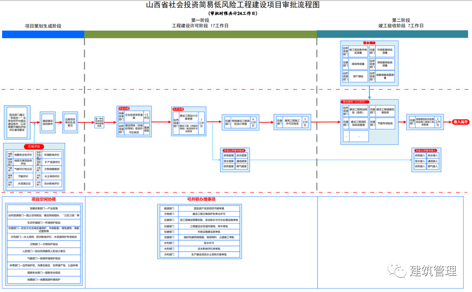Select the "燃气报装" cell
This screenshot has height=292, width=472.
click(x=241, y=167)
